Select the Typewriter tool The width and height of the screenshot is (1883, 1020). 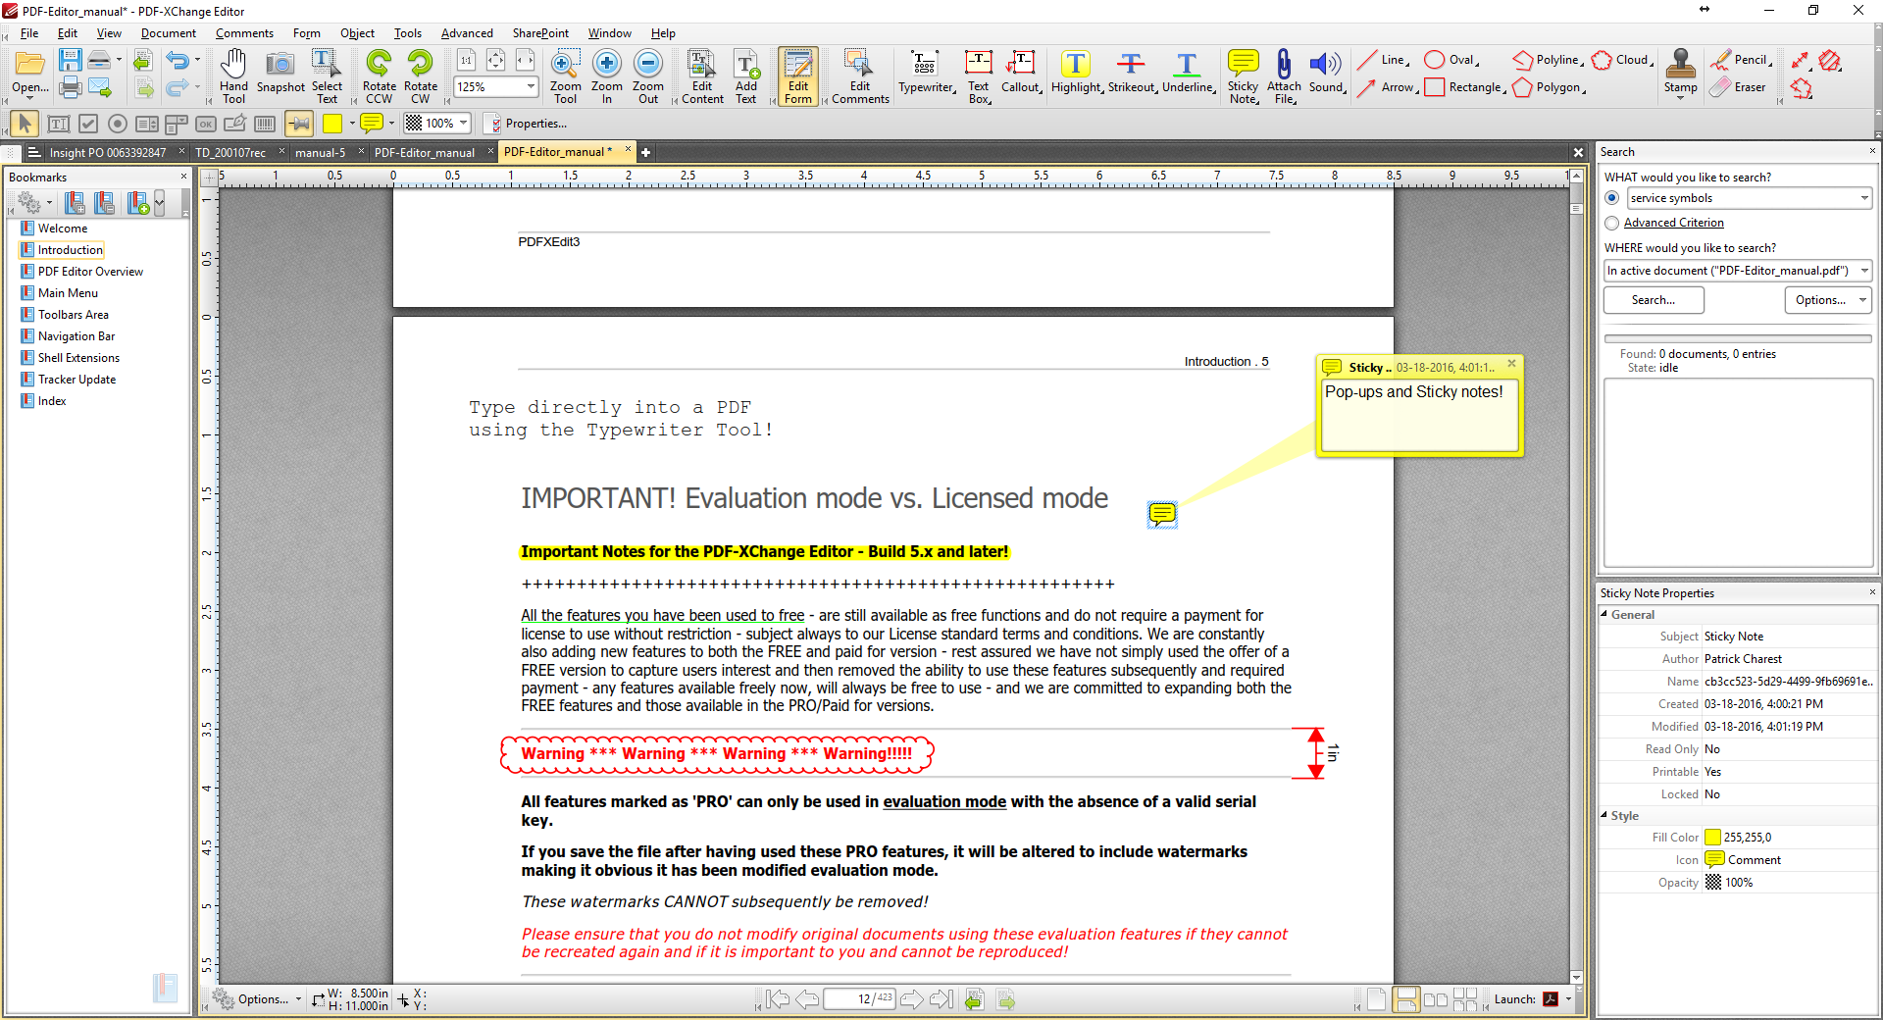pos(926,74)
